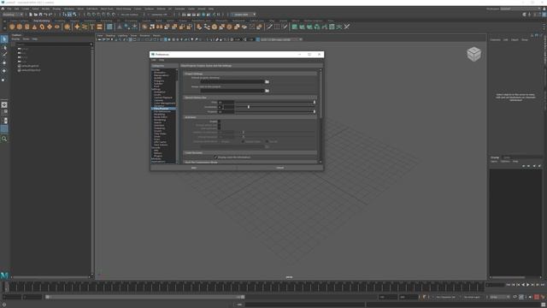Toggle Display crash file information checkbox

pos(215,157)
